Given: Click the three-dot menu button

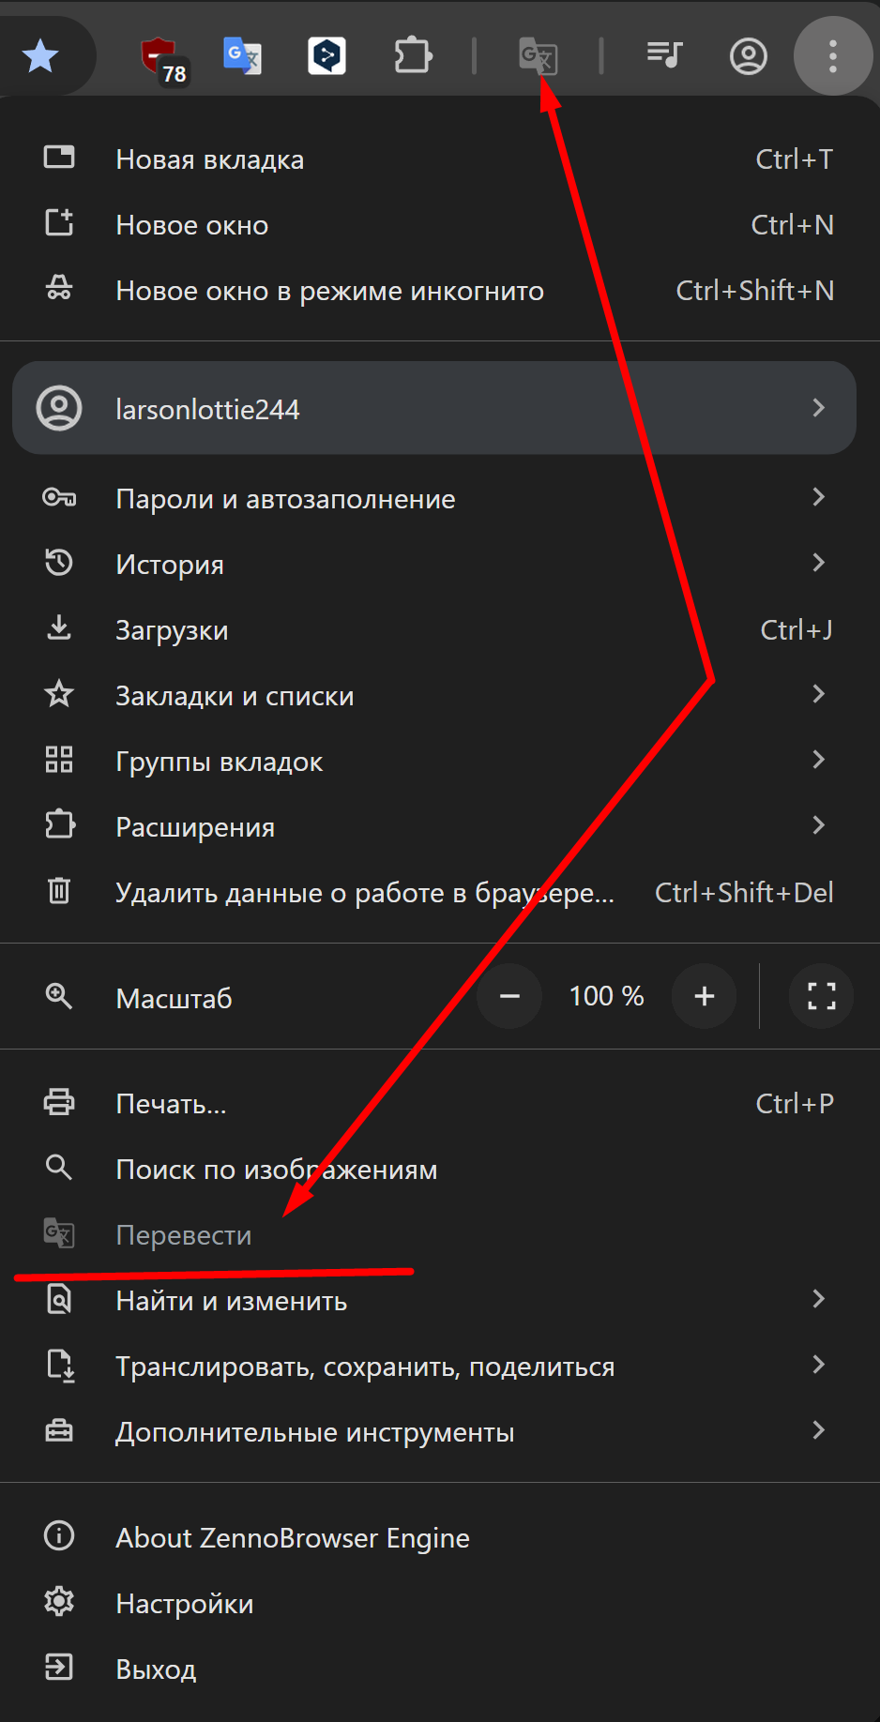Looking at the screenshot, I should click(832, 56).
